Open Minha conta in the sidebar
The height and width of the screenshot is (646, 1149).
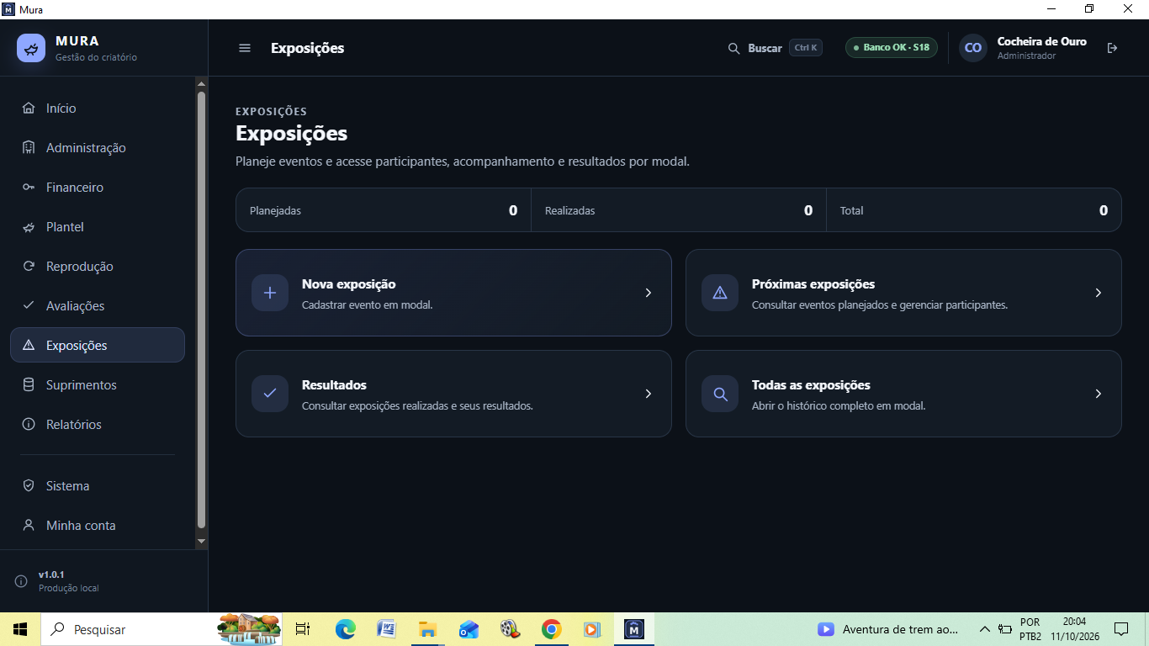point(98,526)
